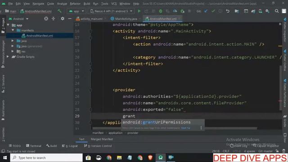Click the Git commit checkmark icon
Image resolution: width=288 pixels, height=162 pixels.
[x=213, y=11]
